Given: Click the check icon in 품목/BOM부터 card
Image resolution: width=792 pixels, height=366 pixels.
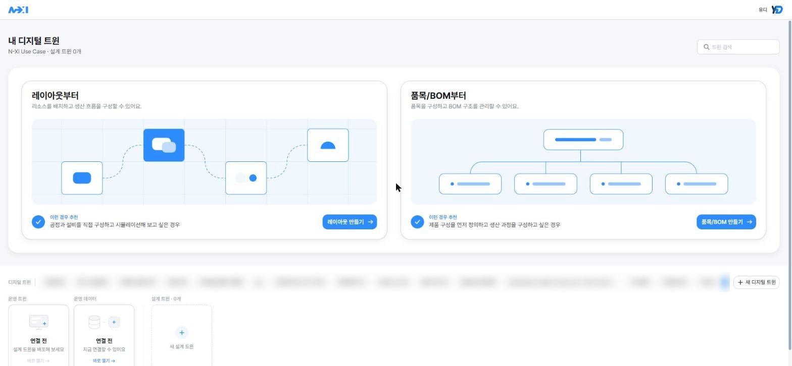Looking at the screenshot, I should click(x=417, y=222).
